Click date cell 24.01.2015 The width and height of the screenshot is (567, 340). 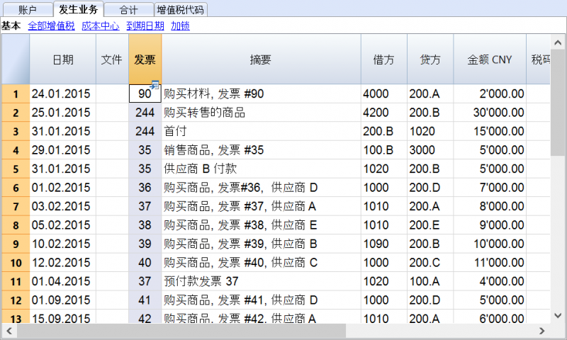coord(63,94)
